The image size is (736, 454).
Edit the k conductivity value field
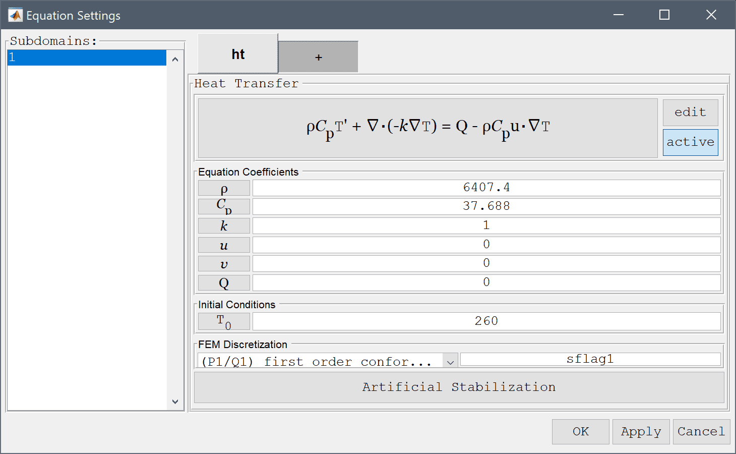(486, 225)
